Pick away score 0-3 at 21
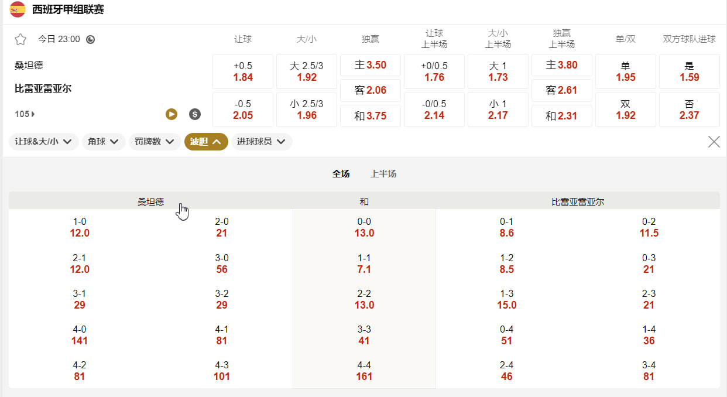Image resolution: width=727 pixels, height=397 pixels. 649,263
